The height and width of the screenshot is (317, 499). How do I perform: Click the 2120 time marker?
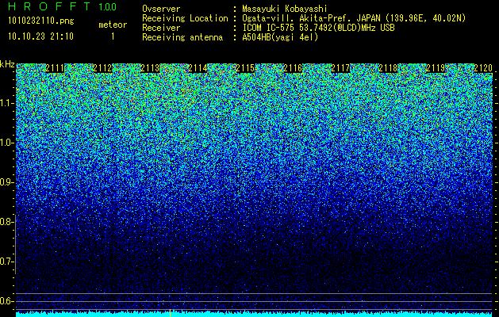tap(483, 68)
